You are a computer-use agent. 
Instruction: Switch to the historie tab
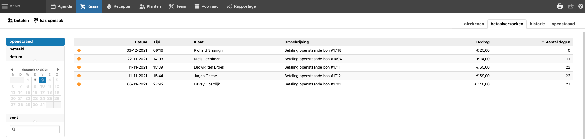(x=537, y=24)
